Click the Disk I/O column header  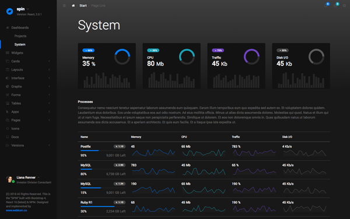(287, 137)
